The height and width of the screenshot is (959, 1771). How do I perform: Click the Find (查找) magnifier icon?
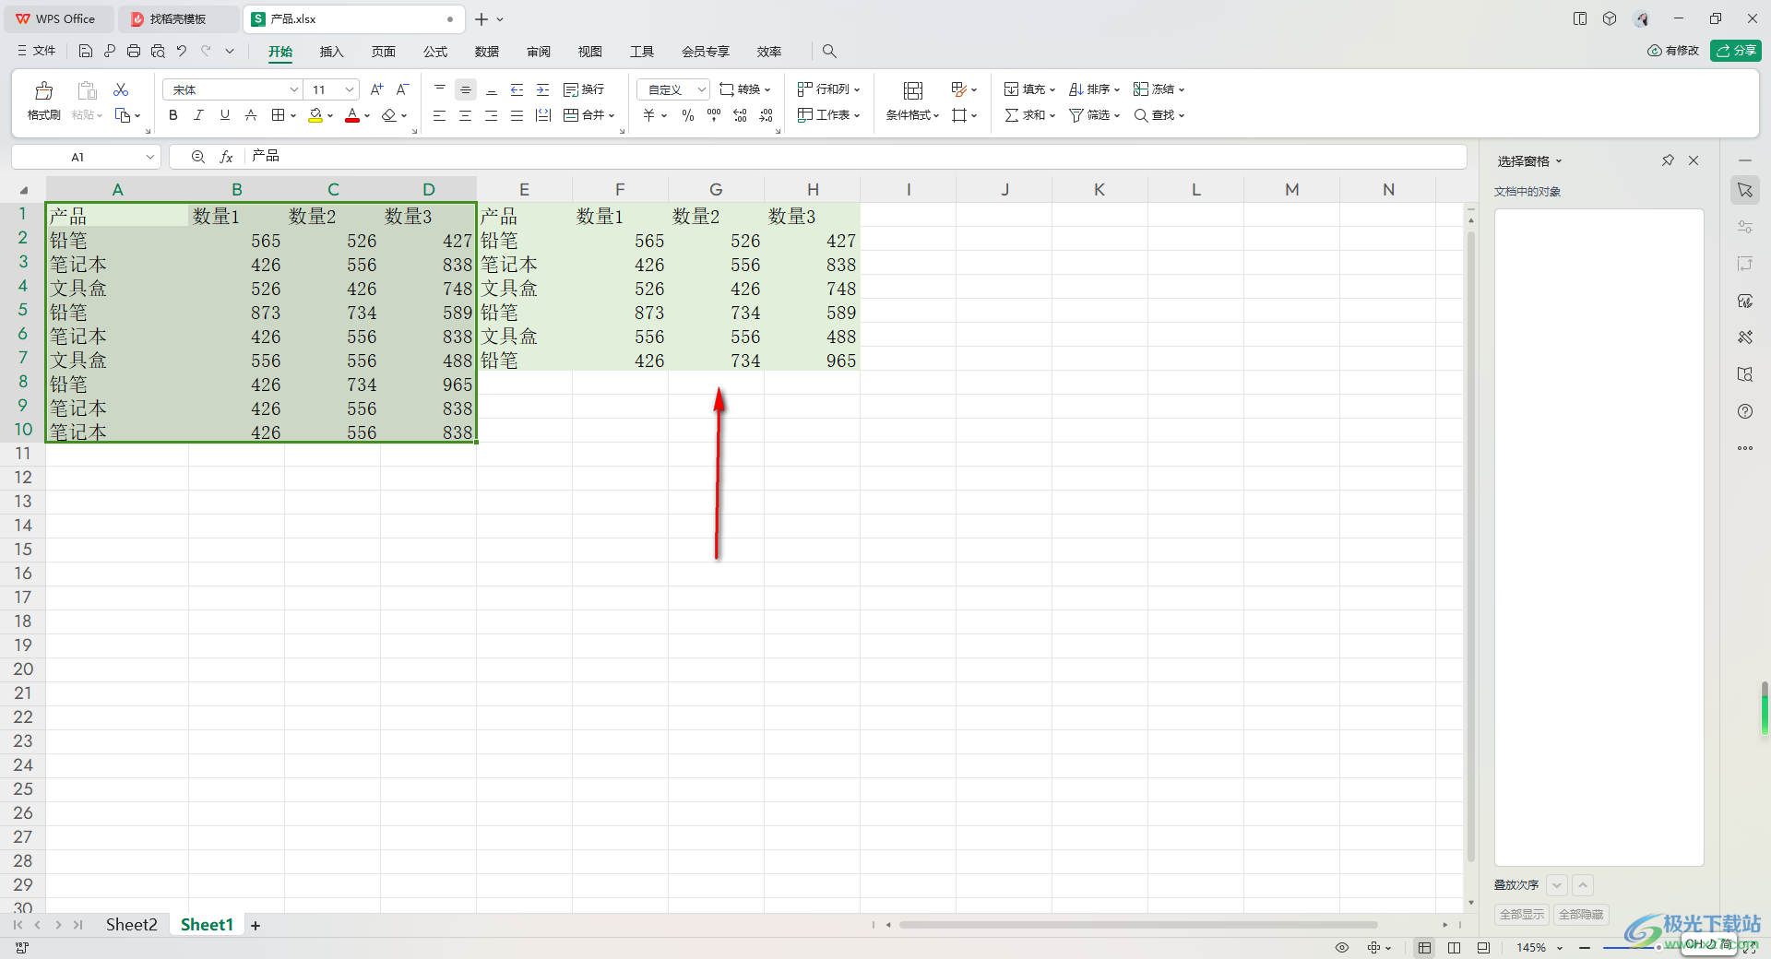point(1141,115)
